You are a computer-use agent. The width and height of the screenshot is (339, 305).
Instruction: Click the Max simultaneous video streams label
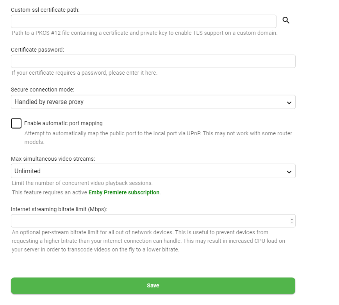click(53, 159)
